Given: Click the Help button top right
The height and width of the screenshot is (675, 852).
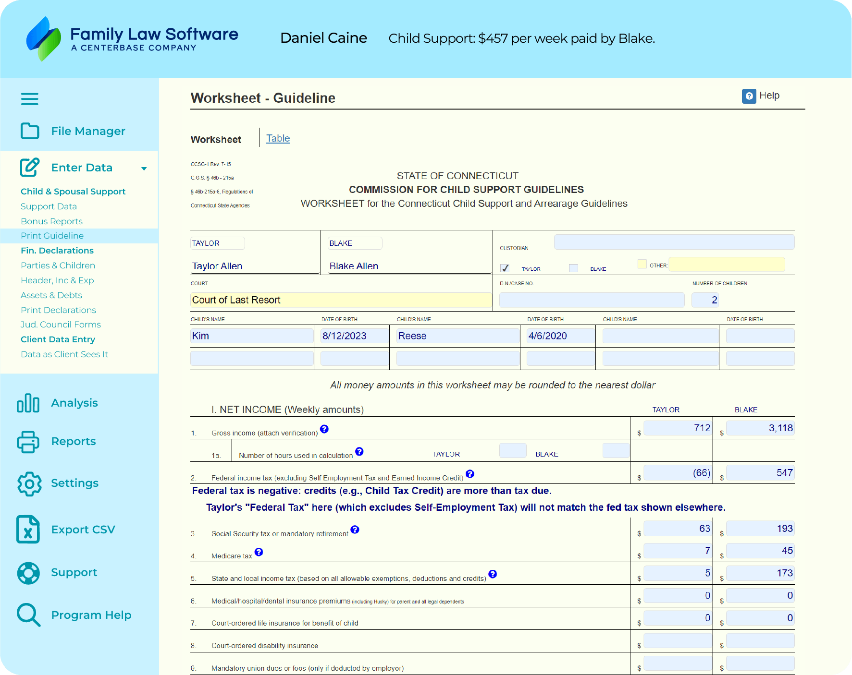Looking at the screenshot, I should coord(761,96).
